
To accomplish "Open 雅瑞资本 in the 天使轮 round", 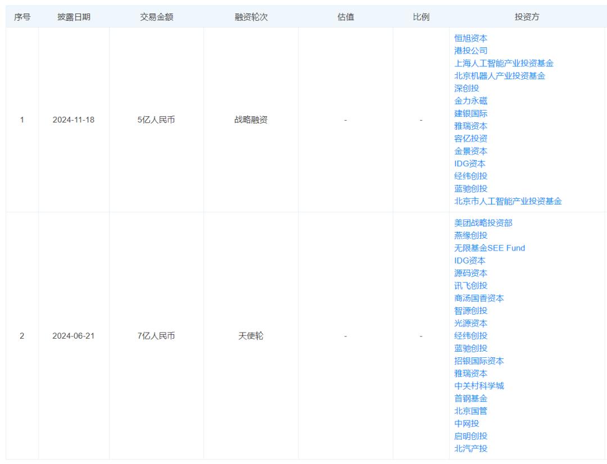I will [470, 374].
